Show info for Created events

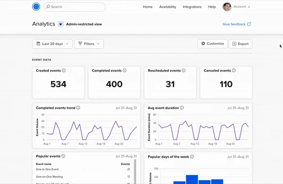coord(64,71)
